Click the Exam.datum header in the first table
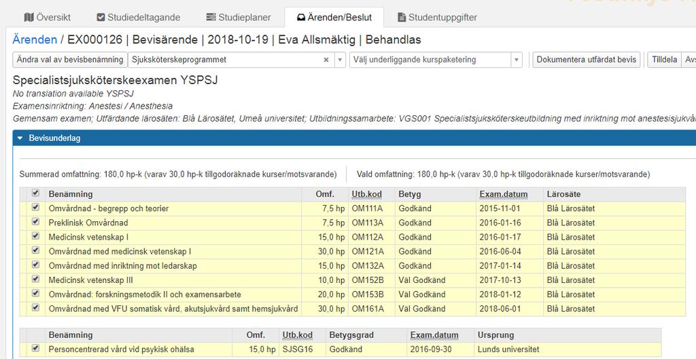The width and height of the screenshot is (696, 359). (504, 194)
